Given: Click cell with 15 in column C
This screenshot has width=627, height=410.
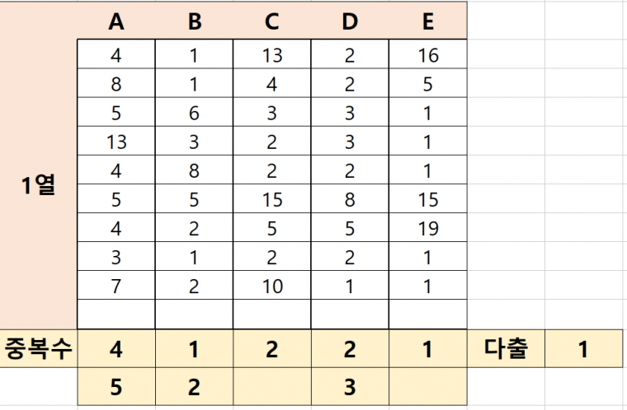Looking at the screenshot, I should 272,198.
